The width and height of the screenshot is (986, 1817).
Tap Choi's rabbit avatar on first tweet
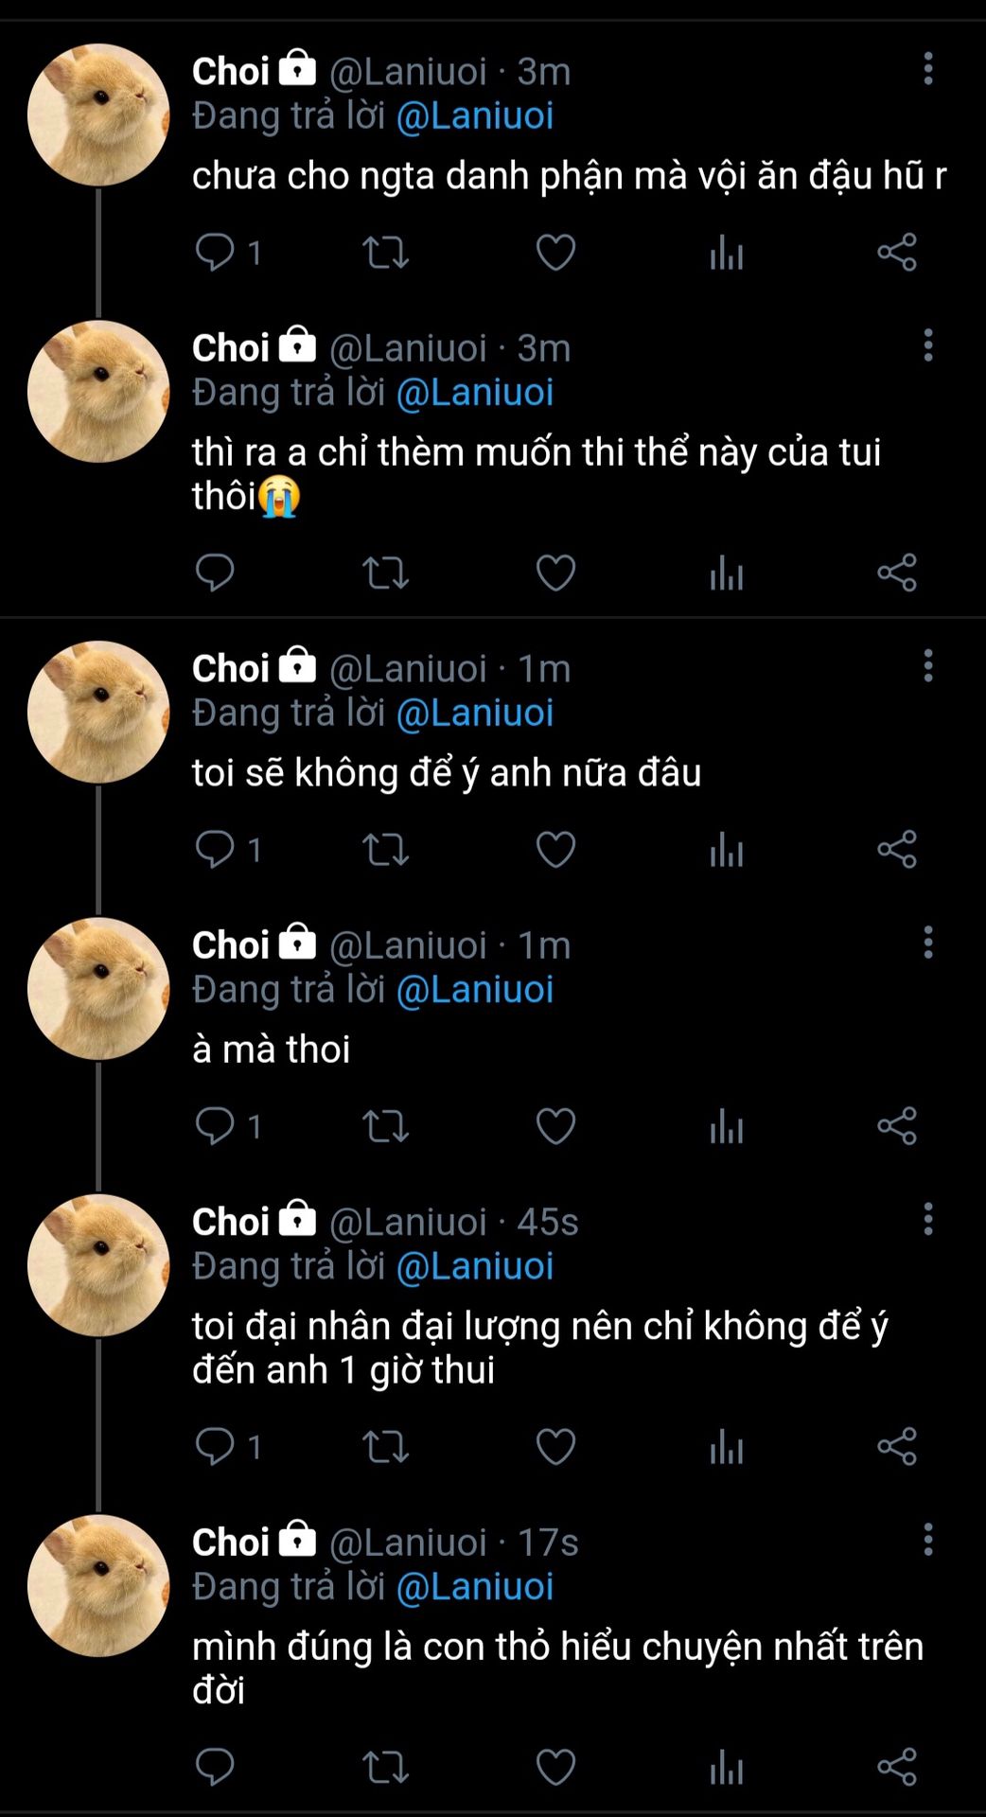tap(98, 115)
